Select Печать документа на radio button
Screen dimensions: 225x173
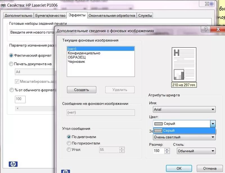pos(11,64)
